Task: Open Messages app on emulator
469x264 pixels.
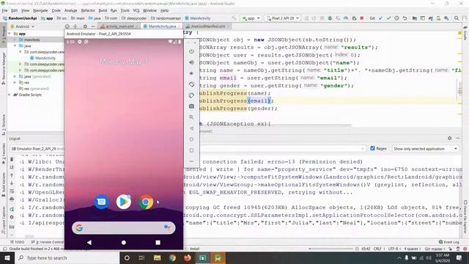Action: click(x=101, y=202)
